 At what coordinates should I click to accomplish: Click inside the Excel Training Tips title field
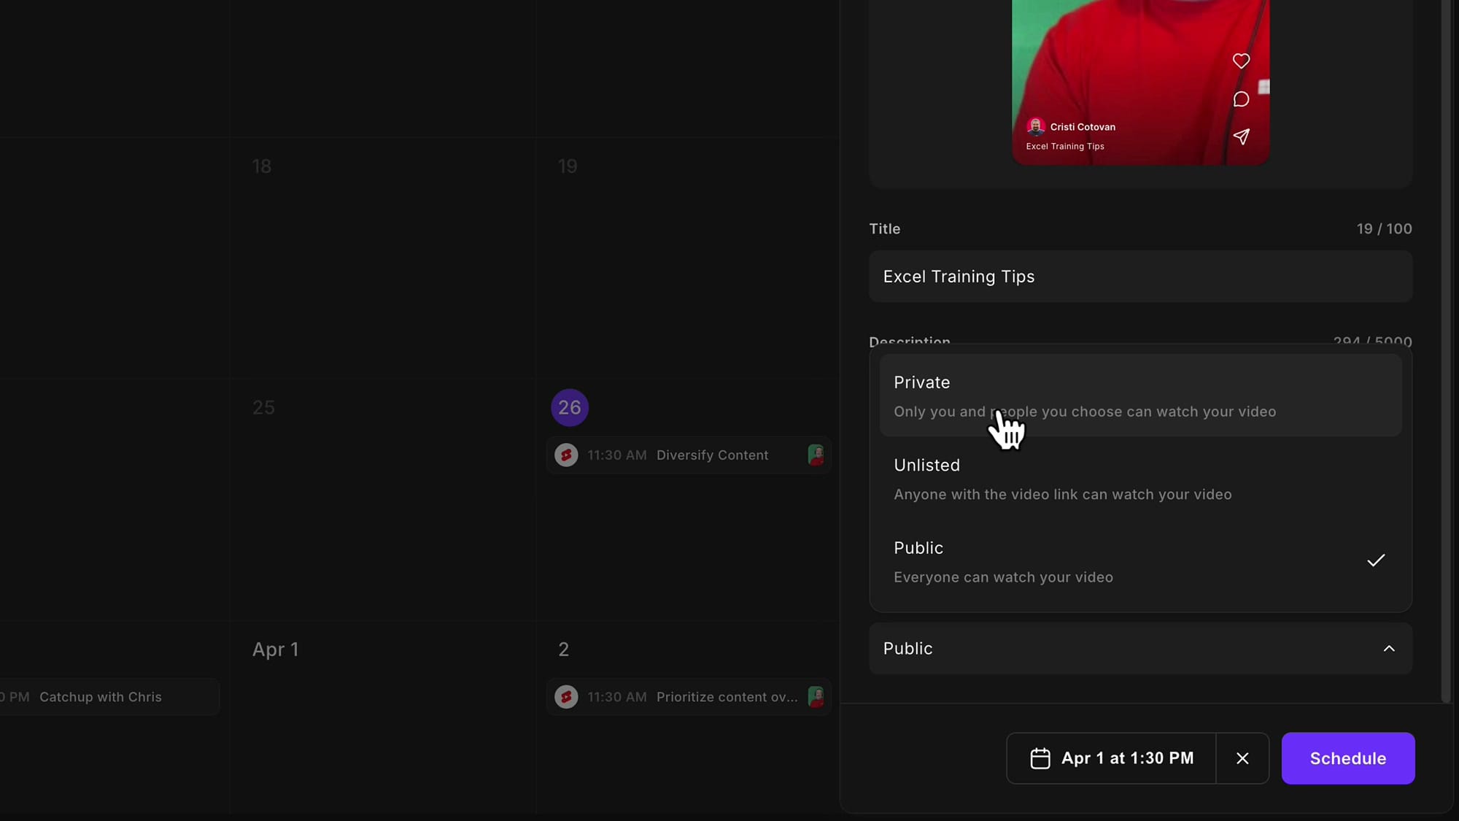(1141, 277)
